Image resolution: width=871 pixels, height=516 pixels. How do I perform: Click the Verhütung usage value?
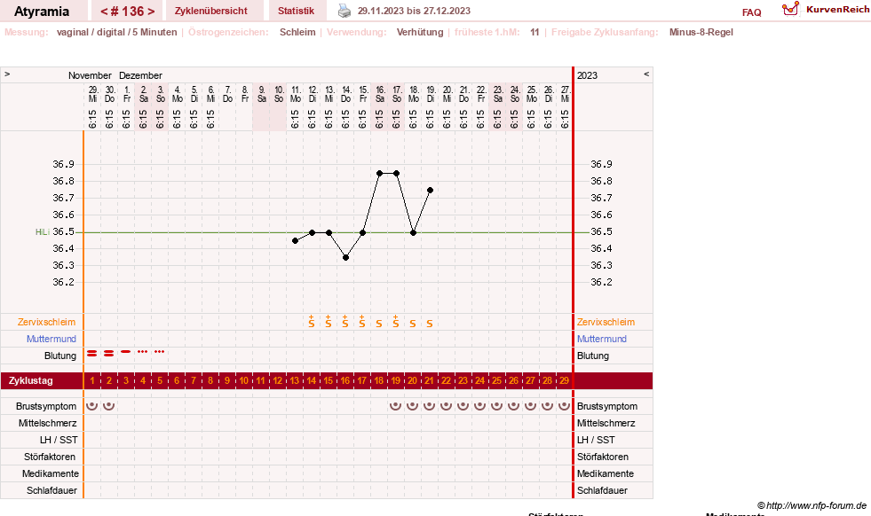[x=420, y=32]
